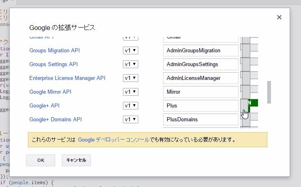Open version dropdown for Groups Migration API
Screen dimensions: 301x187
[131, 51]
